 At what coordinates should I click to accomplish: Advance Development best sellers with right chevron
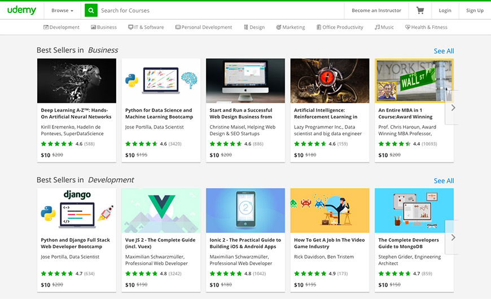[453, 238]
